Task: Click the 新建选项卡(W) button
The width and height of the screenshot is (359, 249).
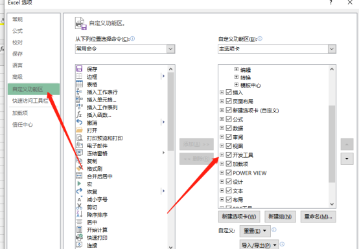Action: [x=239, y=216]
